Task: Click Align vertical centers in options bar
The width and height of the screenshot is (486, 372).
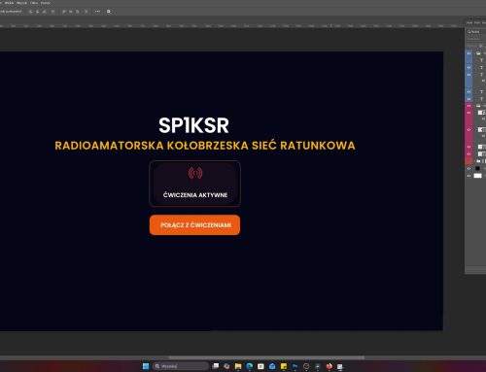Action: pos(71,12)
